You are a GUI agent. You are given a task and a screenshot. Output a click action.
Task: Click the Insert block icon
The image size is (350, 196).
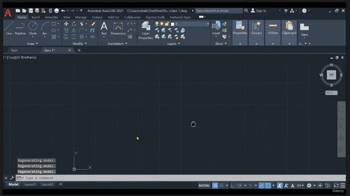(x=216, y=28)
